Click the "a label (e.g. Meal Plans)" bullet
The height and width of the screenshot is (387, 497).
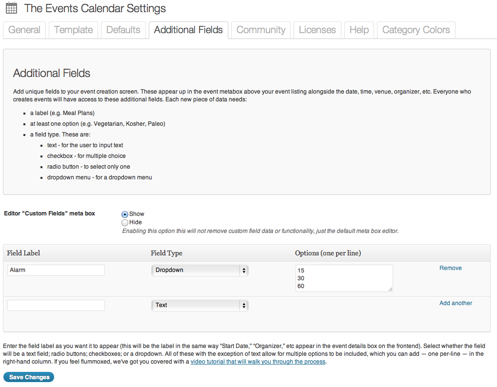tap(62, 113)
